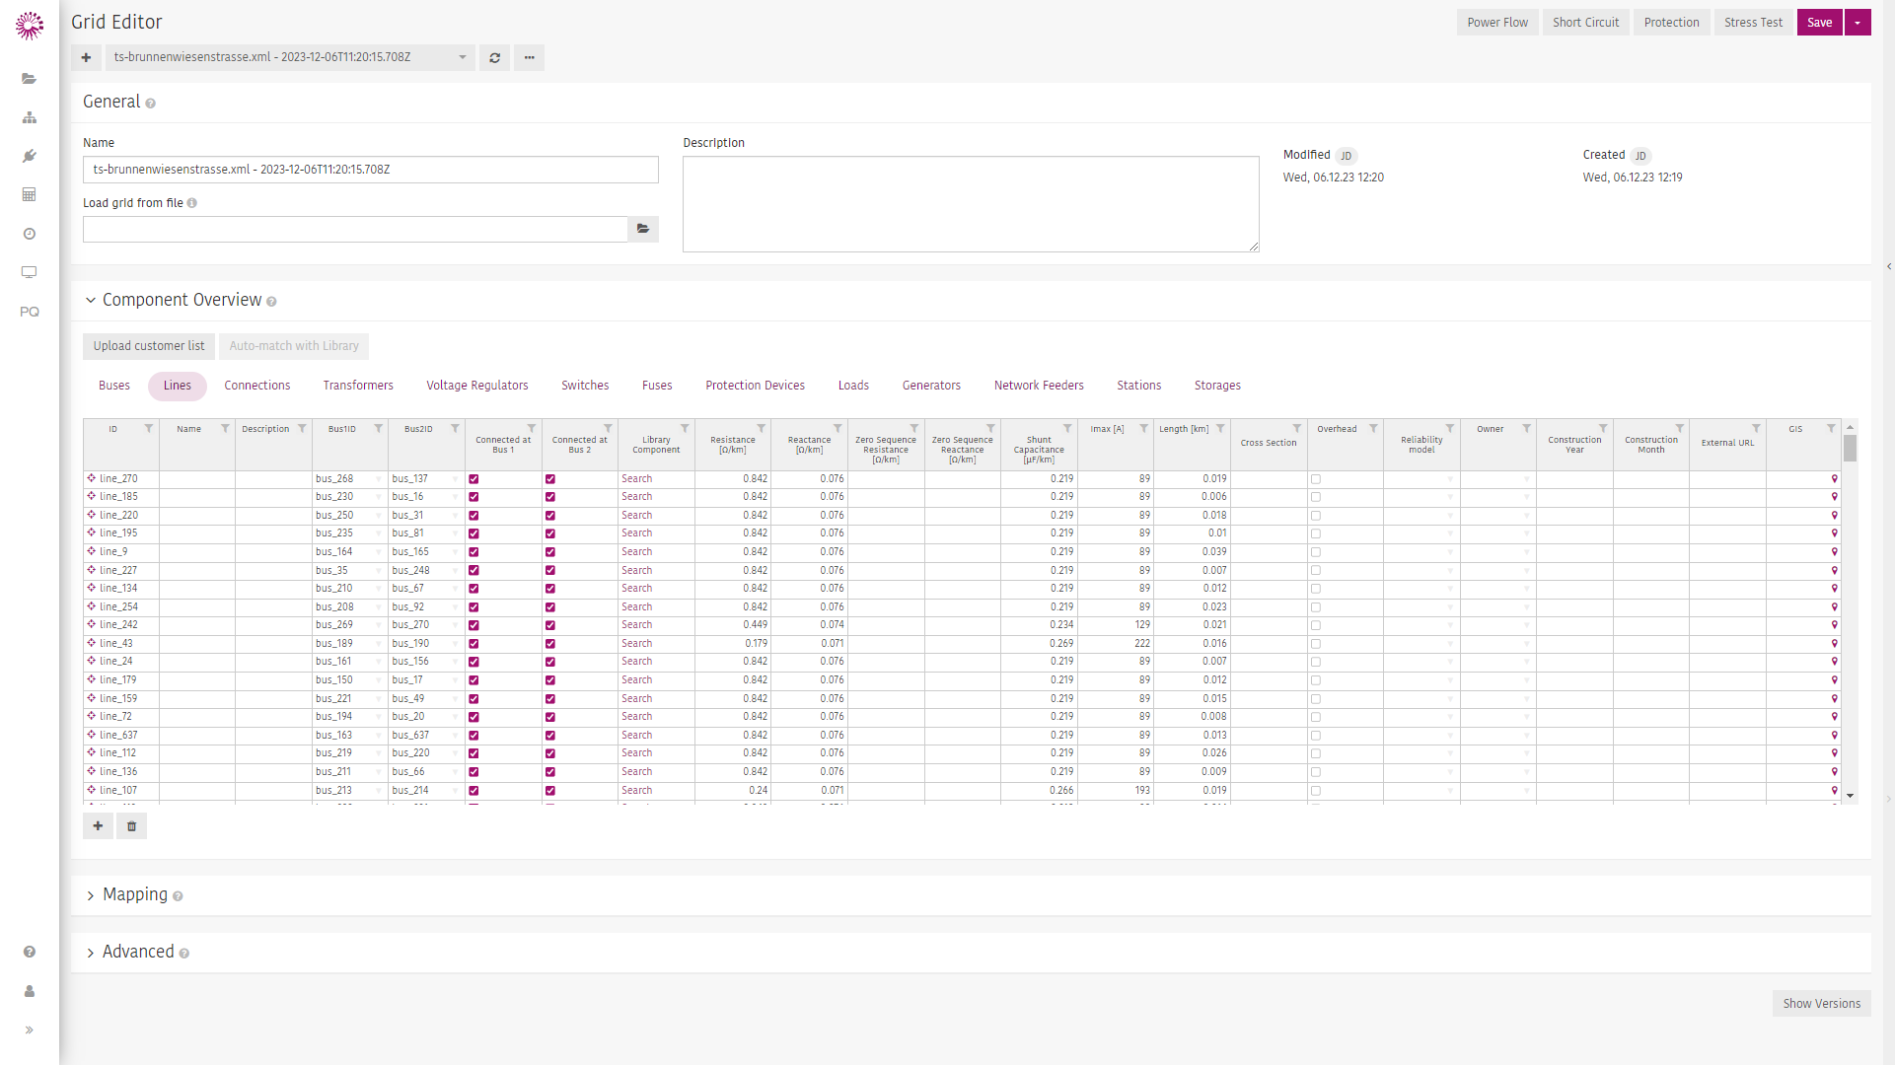Open the filter icon on Length column
This screenshot has height=1065, width=1895.
pos(1220,429)
